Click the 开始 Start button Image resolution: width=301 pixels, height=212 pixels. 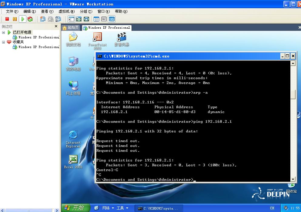click(76, 208)
